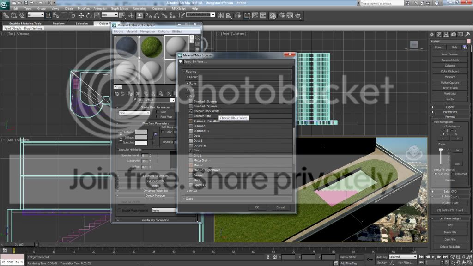The width and height of the screenshot is (473, 266).
Task: Select the N rotation radio button
Action: tap(452, 130)
